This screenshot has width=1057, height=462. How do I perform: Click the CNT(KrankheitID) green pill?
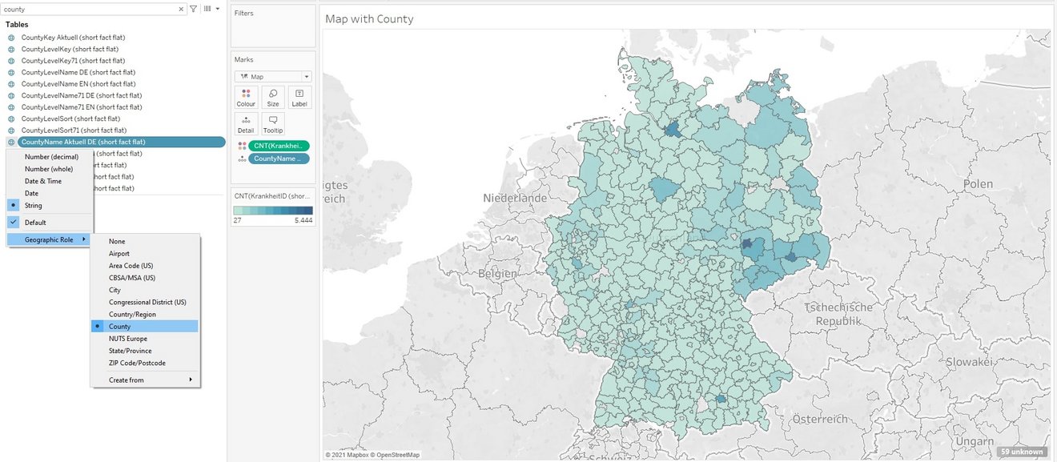point(278,146)
